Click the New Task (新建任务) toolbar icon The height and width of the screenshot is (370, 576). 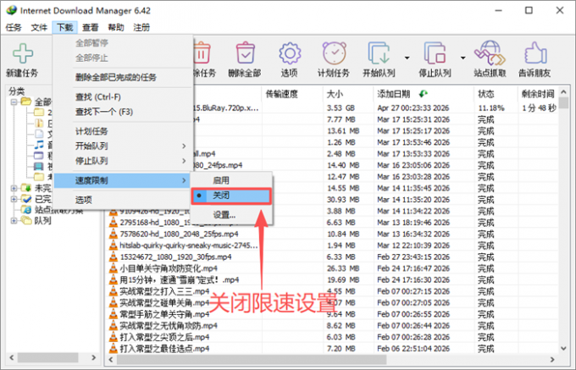coord(23,53)
